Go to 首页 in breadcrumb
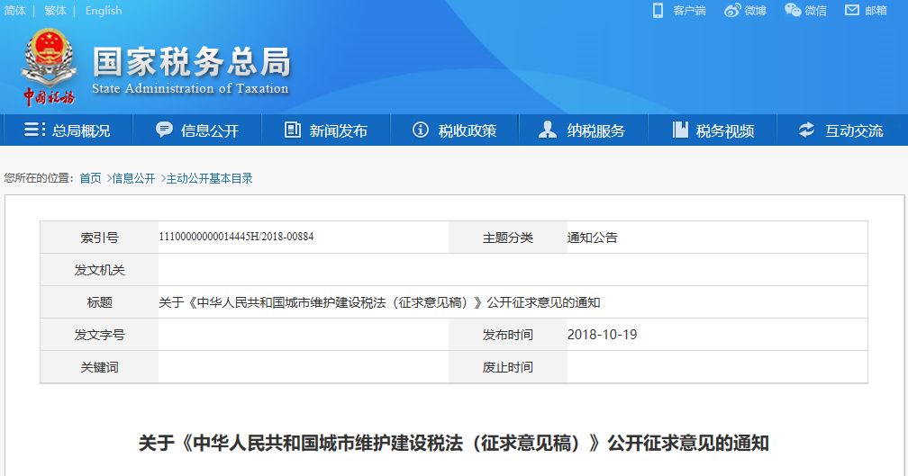 (x=90, y=178)
